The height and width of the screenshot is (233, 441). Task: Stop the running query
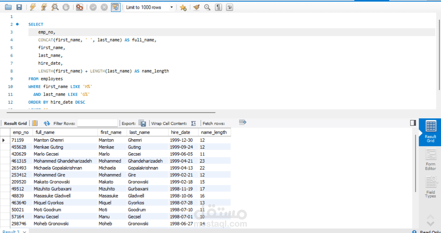66,7
